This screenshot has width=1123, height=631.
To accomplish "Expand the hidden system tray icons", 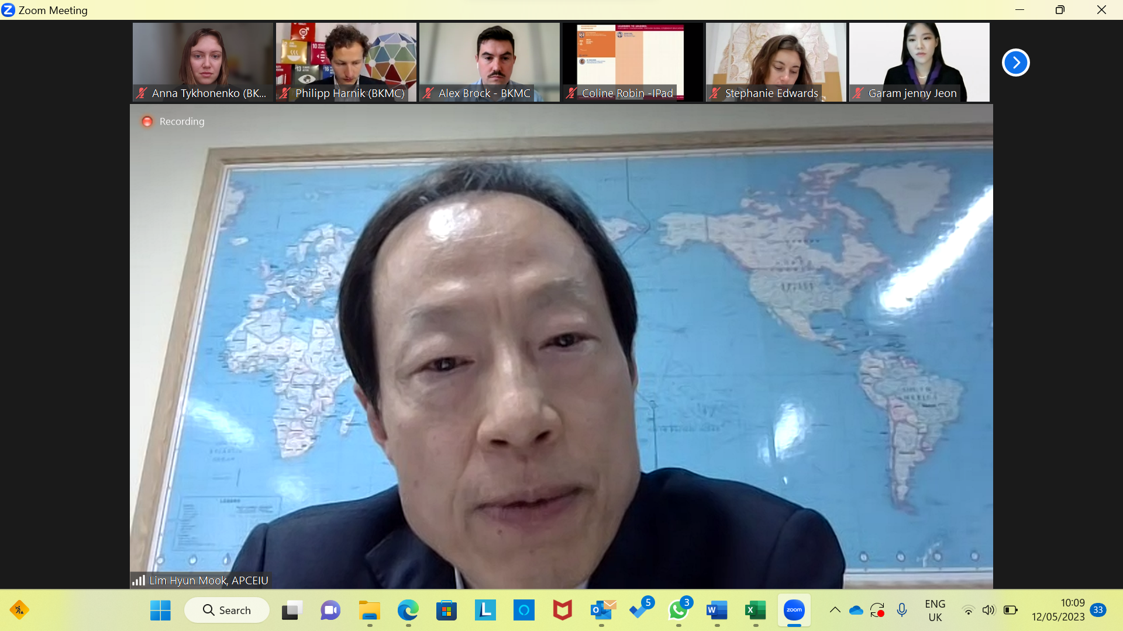I will (x=835, y=610).
